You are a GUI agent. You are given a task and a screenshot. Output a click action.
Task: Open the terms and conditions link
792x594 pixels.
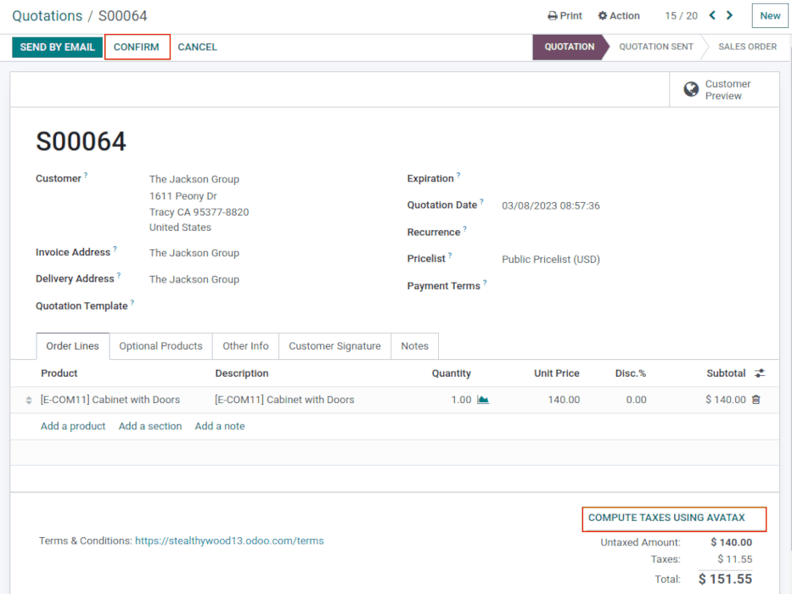(228, 541)
